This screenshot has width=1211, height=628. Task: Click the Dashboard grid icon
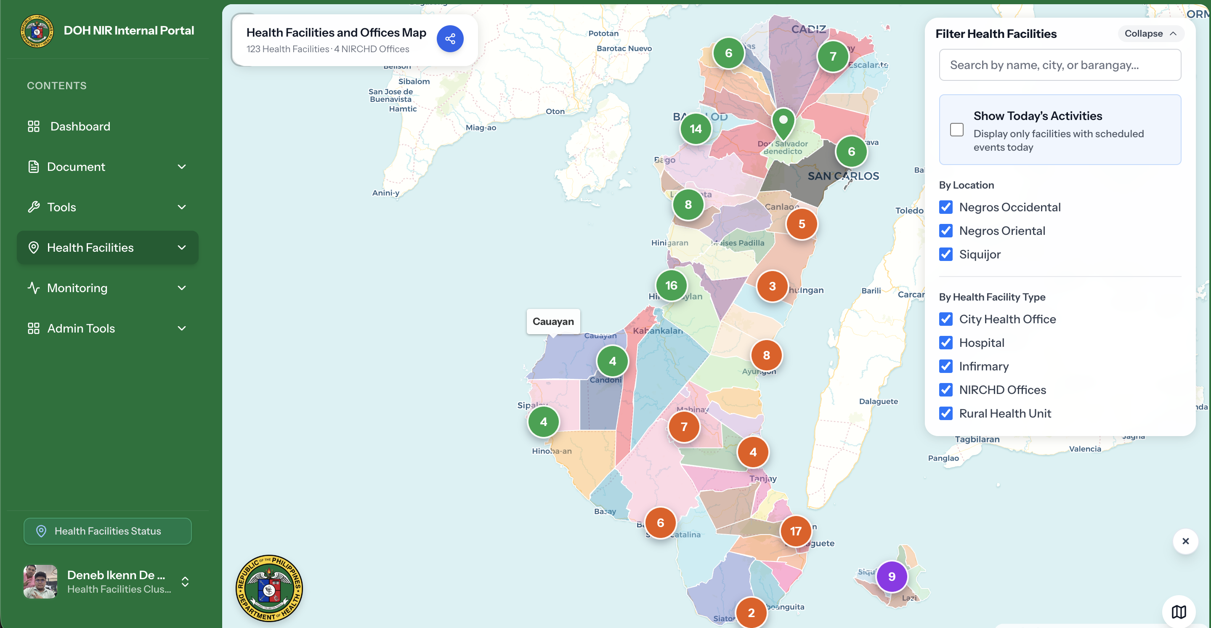pyautogui.click(x=33, y=126)
